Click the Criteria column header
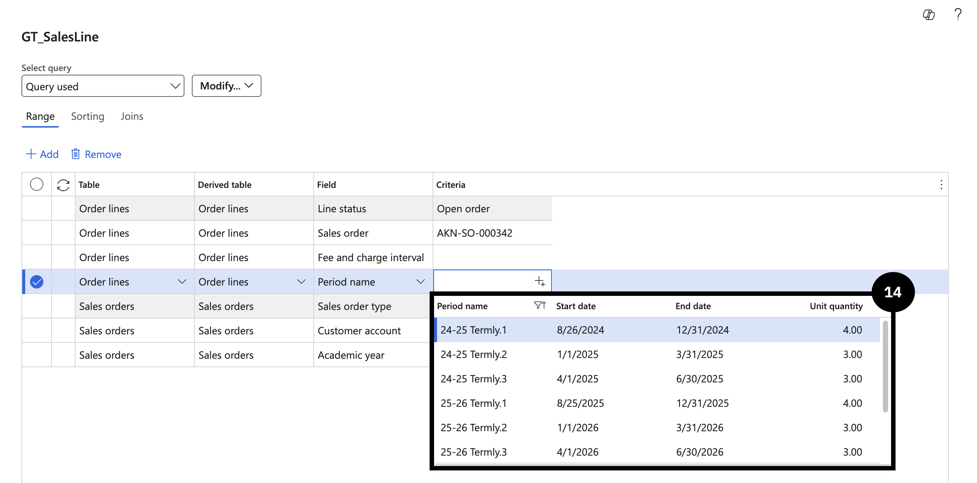Viewport: 977px width, 483px height. (x=451, y=185)
